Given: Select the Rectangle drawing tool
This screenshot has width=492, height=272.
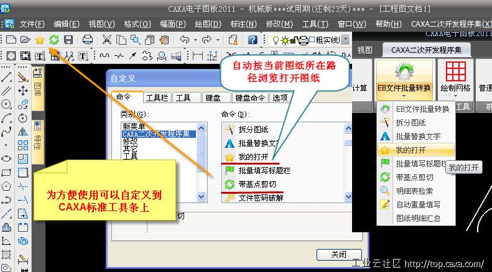Looking at the screenshot, I should 6,173.
